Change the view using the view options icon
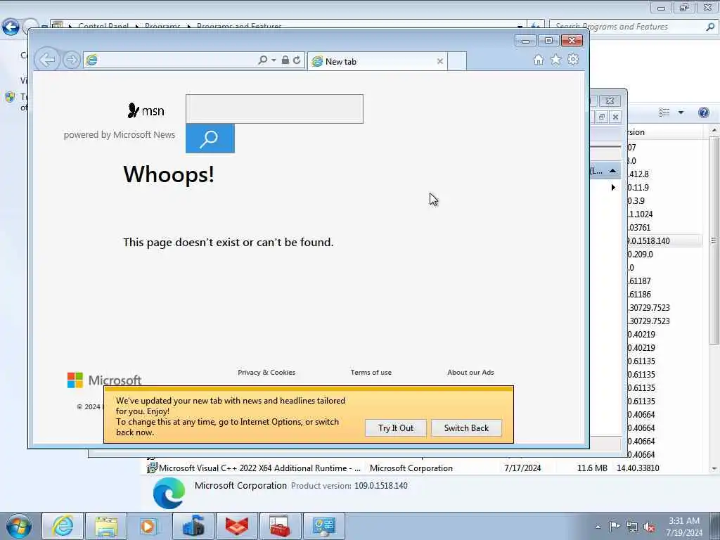720x540 pixels. (x=664, y=112)
